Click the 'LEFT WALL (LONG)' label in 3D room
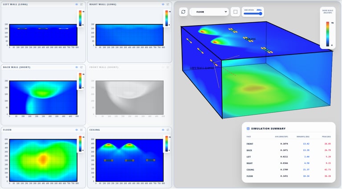 click(x=202, y=68)
